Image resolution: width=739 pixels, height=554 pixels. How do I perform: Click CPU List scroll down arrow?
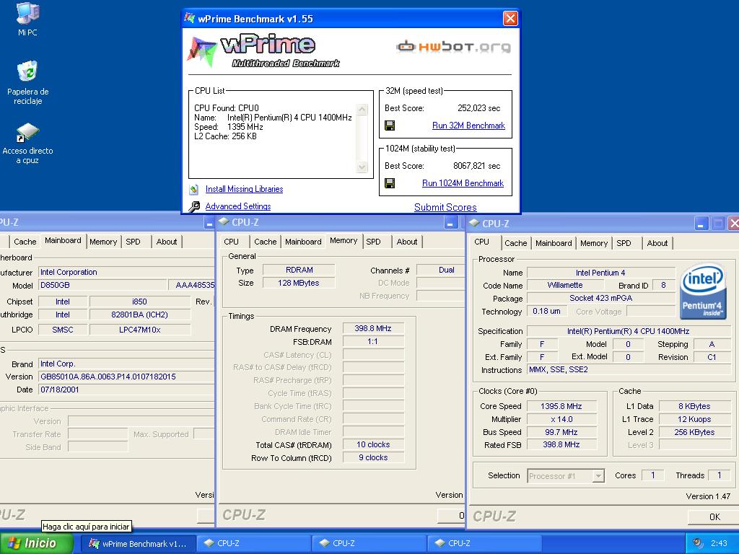(362, 167)
